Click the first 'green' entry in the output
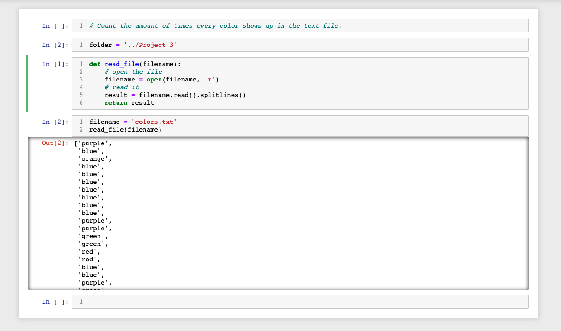This screenshot has height=331, width=561. [x=92, y=236]
